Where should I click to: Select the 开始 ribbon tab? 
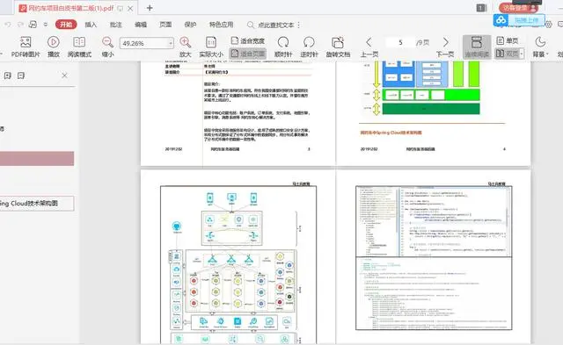[x=66, y=25]
